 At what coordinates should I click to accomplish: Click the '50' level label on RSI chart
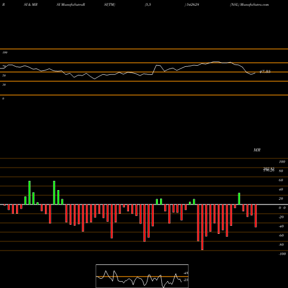coord(4,75)
